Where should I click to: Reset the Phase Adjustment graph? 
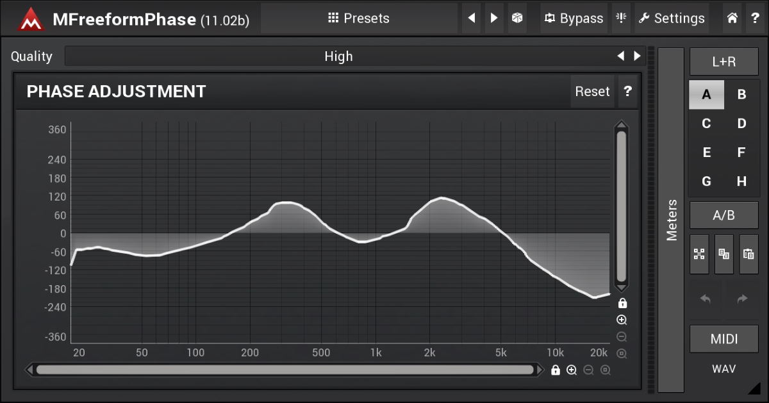point(592,92)
